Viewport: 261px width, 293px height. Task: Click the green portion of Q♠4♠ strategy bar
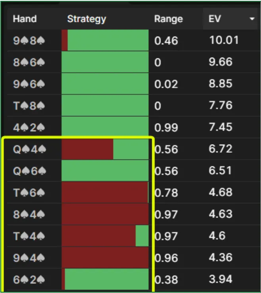131,149
